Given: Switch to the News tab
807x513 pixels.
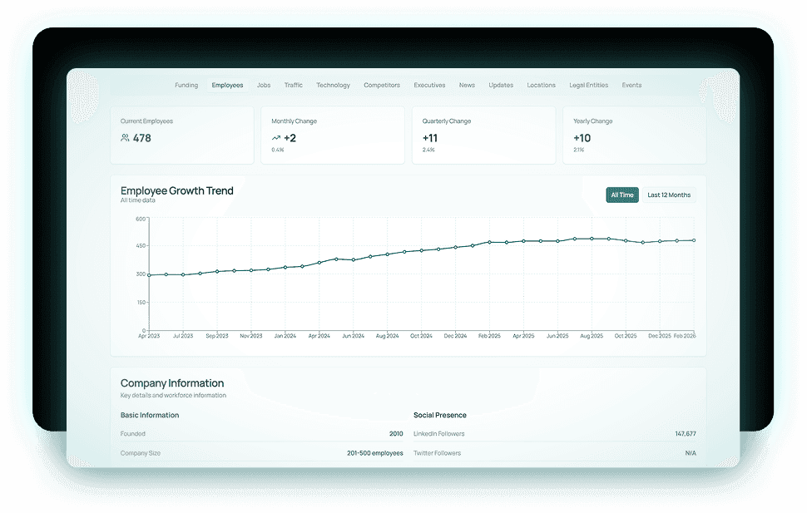Looking at the screenshot, I should click(x=467, y=85).
